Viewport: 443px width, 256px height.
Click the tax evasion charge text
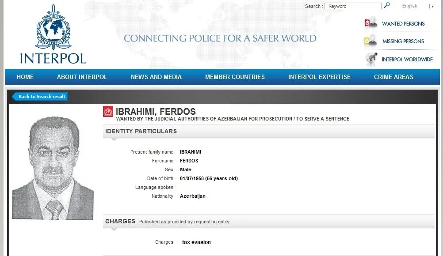[196, 242]
